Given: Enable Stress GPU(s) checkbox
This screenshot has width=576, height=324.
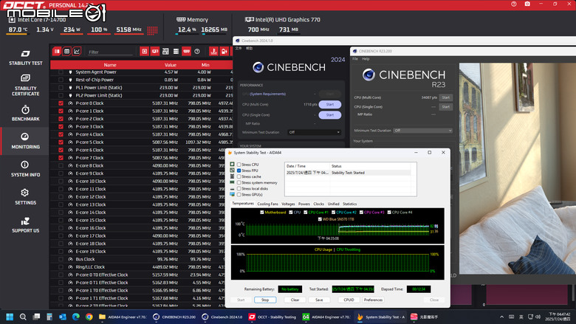Looking at the screenshot, I should click(x=239, y=194).
